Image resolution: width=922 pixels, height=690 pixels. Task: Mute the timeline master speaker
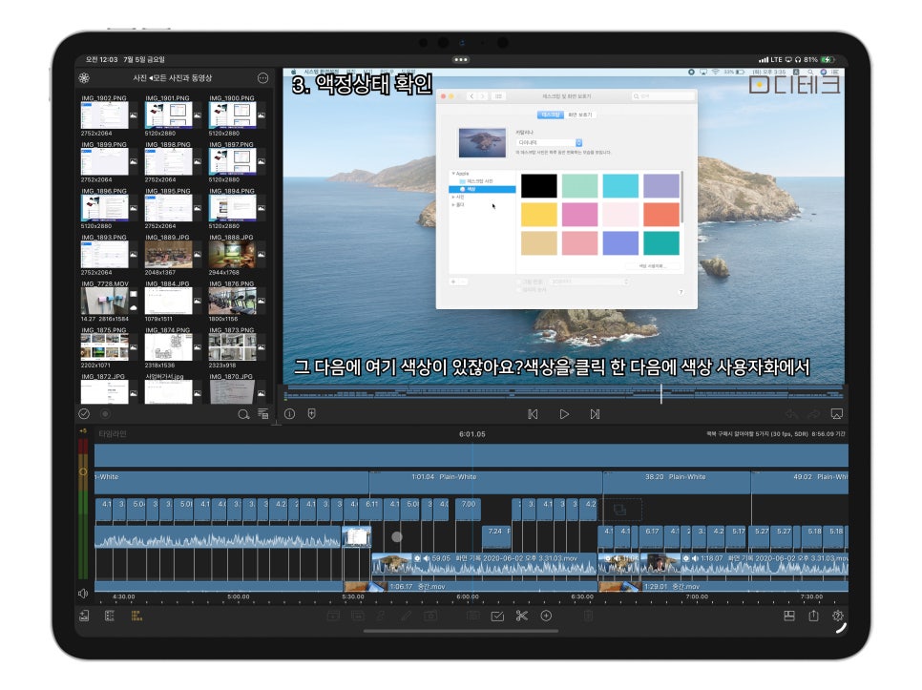click(83, 594)
